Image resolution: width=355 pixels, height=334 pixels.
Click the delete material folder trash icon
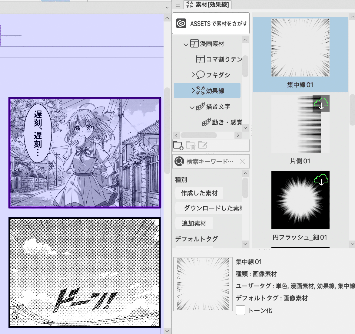[x=190, y=145]
